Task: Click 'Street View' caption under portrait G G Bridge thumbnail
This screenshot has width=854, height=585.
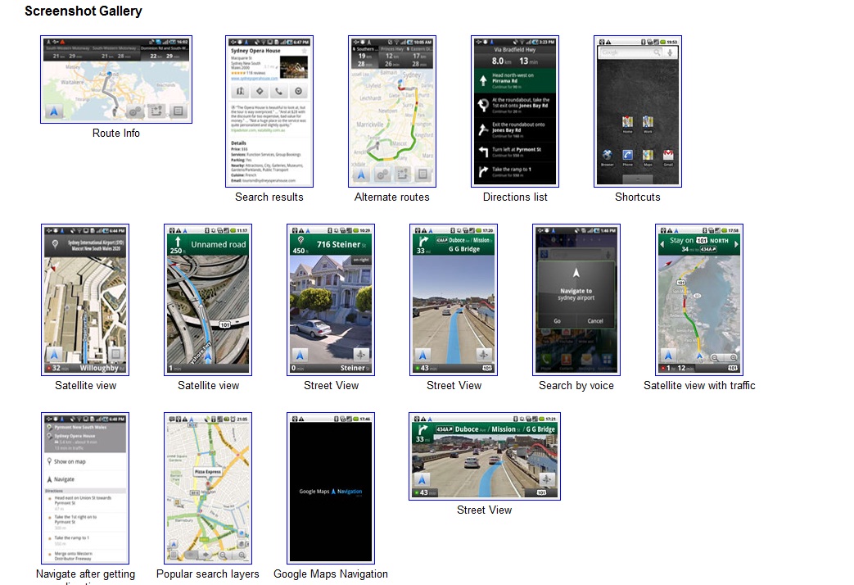Action: 454,385
